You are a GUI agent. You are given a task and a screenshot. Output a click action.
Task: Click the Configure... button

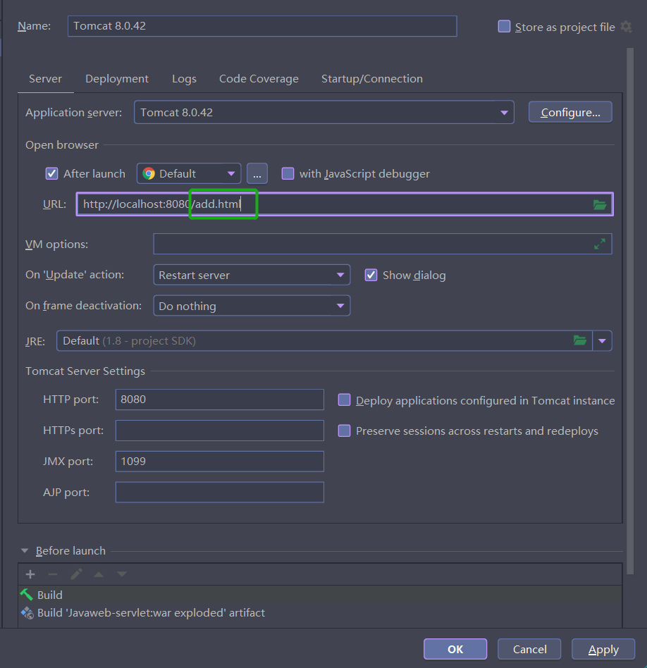click(570, 112)
